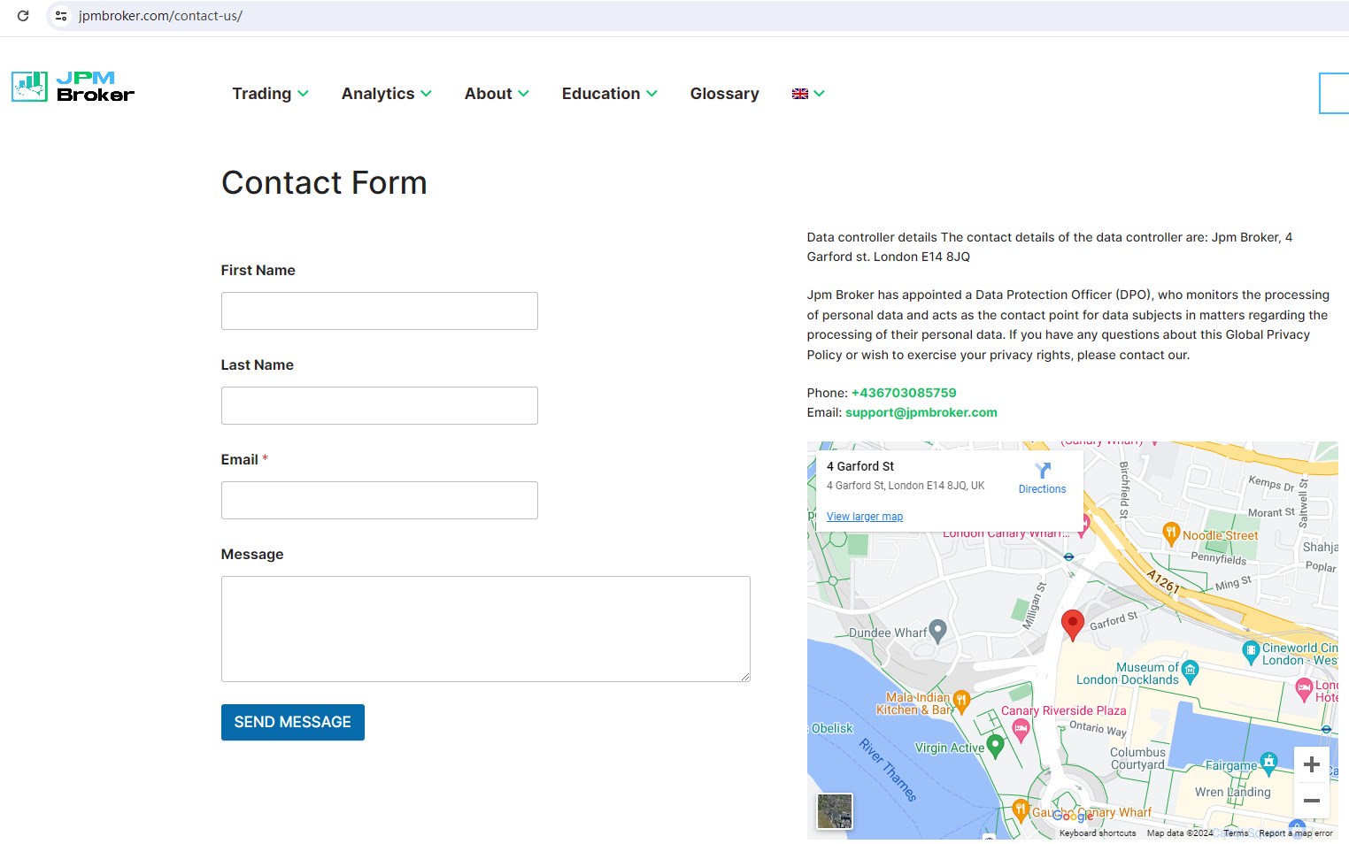This screenshot has width=1349, height=844.
Task: Open the About menu
Action: (497, 94)
